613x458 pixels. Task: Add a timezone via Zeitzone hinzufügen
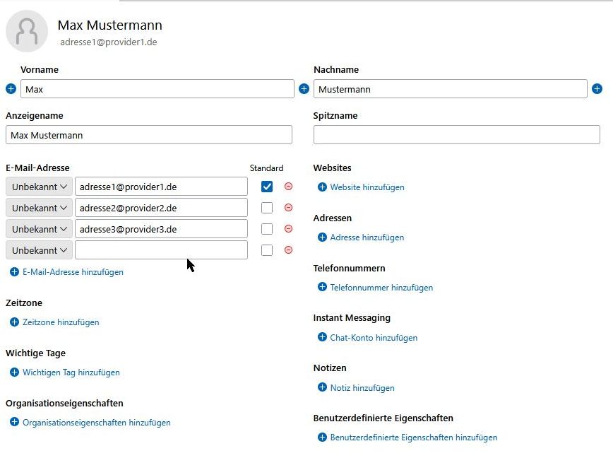coord(60,322)
